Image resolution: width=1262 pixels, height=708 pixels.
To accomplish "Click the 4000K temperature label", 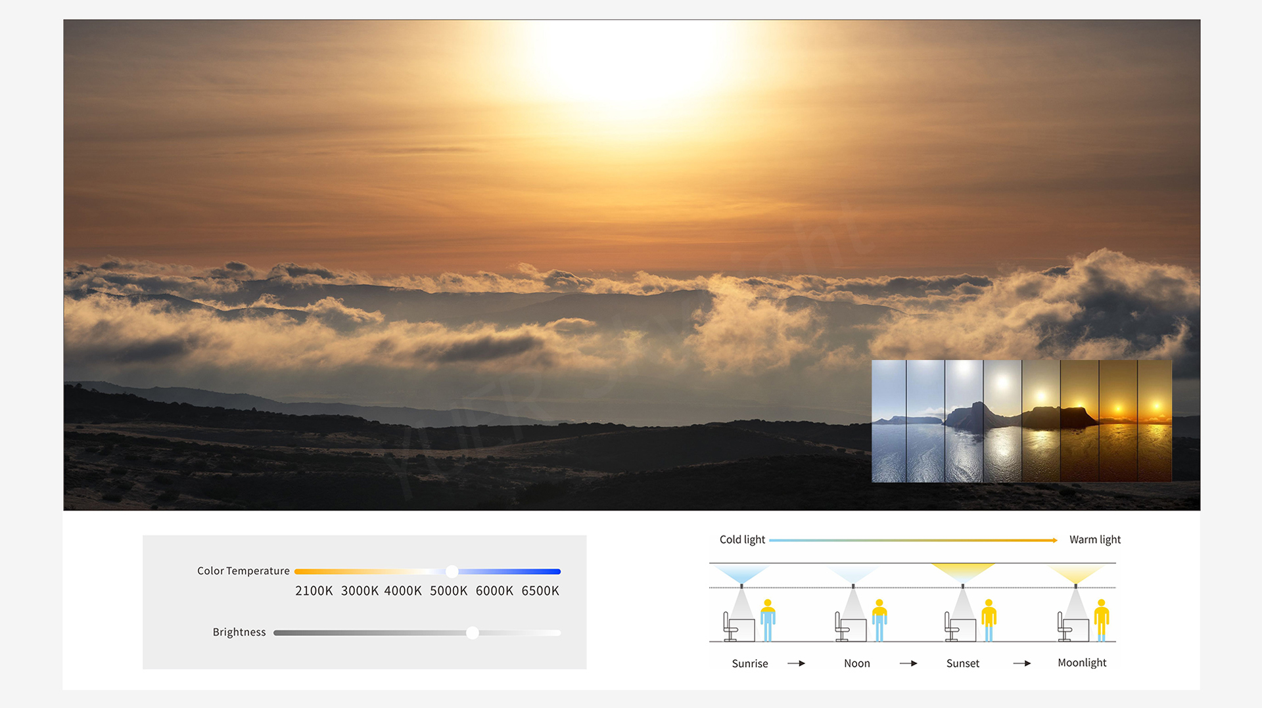I will tap(403, 590).
